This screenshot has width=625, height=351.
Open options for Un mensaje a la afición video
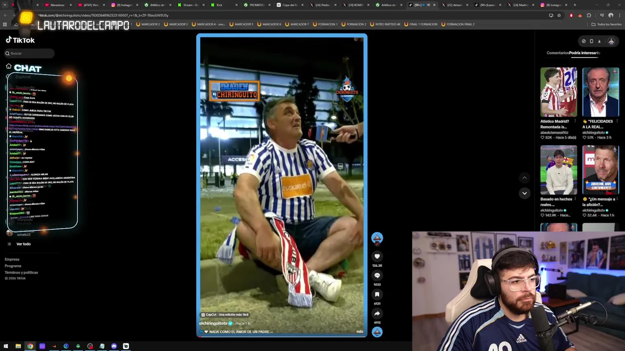click(x=617, y=199)
